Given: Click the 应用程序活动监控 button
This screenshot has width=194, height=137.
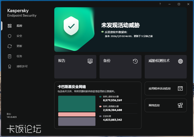Looking at the screenshot, I should click(166, 88).
